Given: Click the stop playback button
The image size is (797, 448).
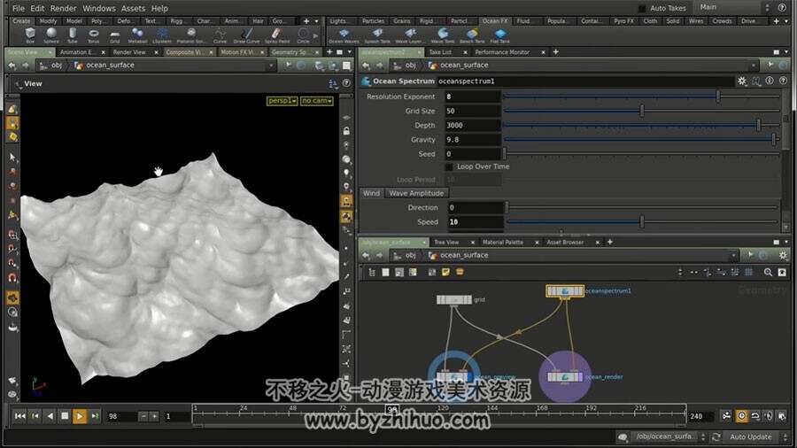Looking at the screenshot, I should (65, 416).
